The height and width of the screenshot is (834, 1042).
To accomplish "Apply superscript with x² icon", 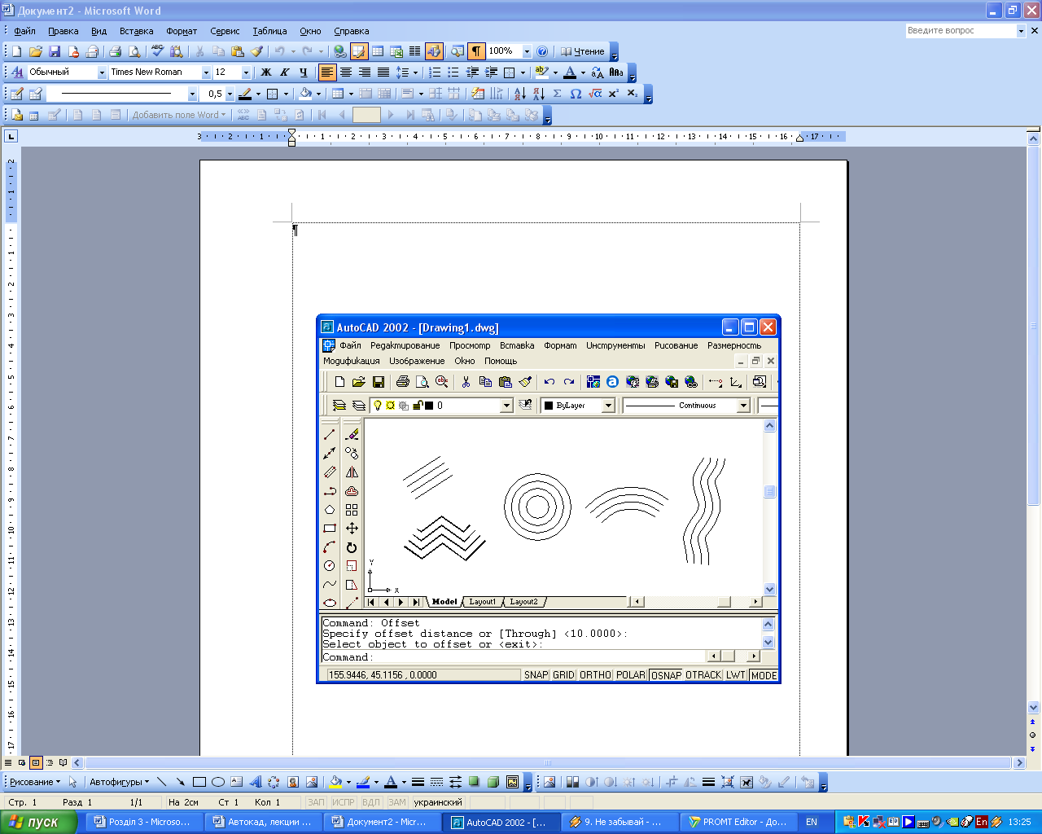I will click(614, 94).
